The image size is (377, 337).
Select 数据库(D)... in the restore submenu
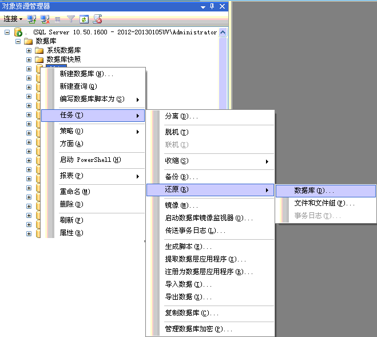[314, 191]
